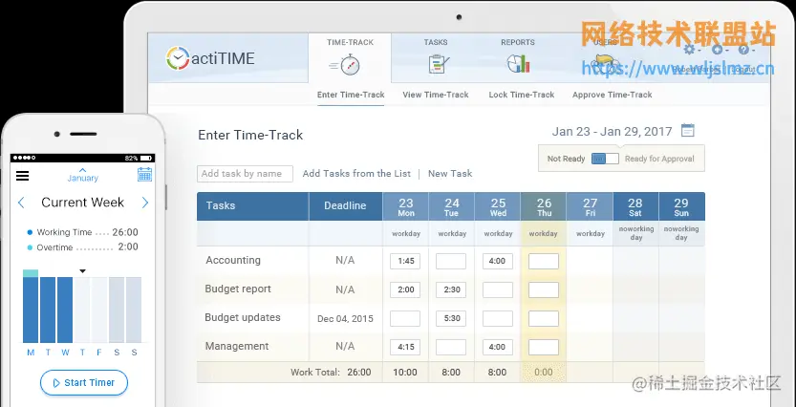Viewport: 796px width, 407px height.
Task: Open the Budget updates task name
Action: coord(243,318)
